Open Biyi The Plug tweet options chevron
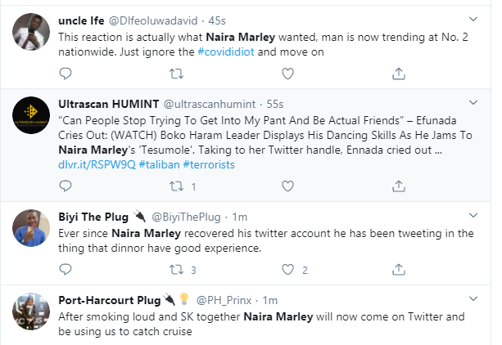502x345 pixels. [x=473, y=217]
